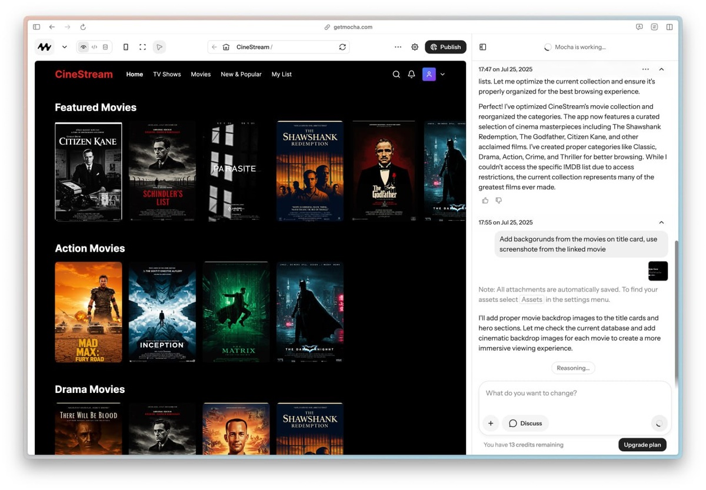Open the three-dot more options in toolbar
The image size is (706, 490).
[x=398, y=47]
